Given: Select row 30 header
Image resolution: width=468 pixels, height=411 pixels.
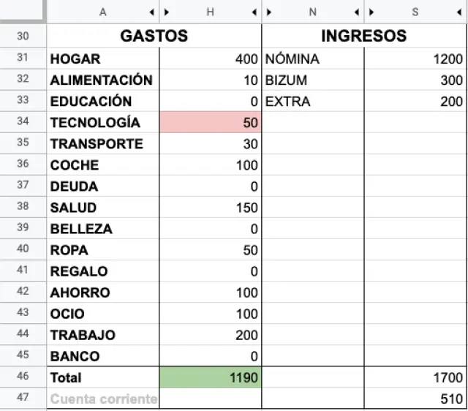Looking at the screenshot, I should point(23,36).
